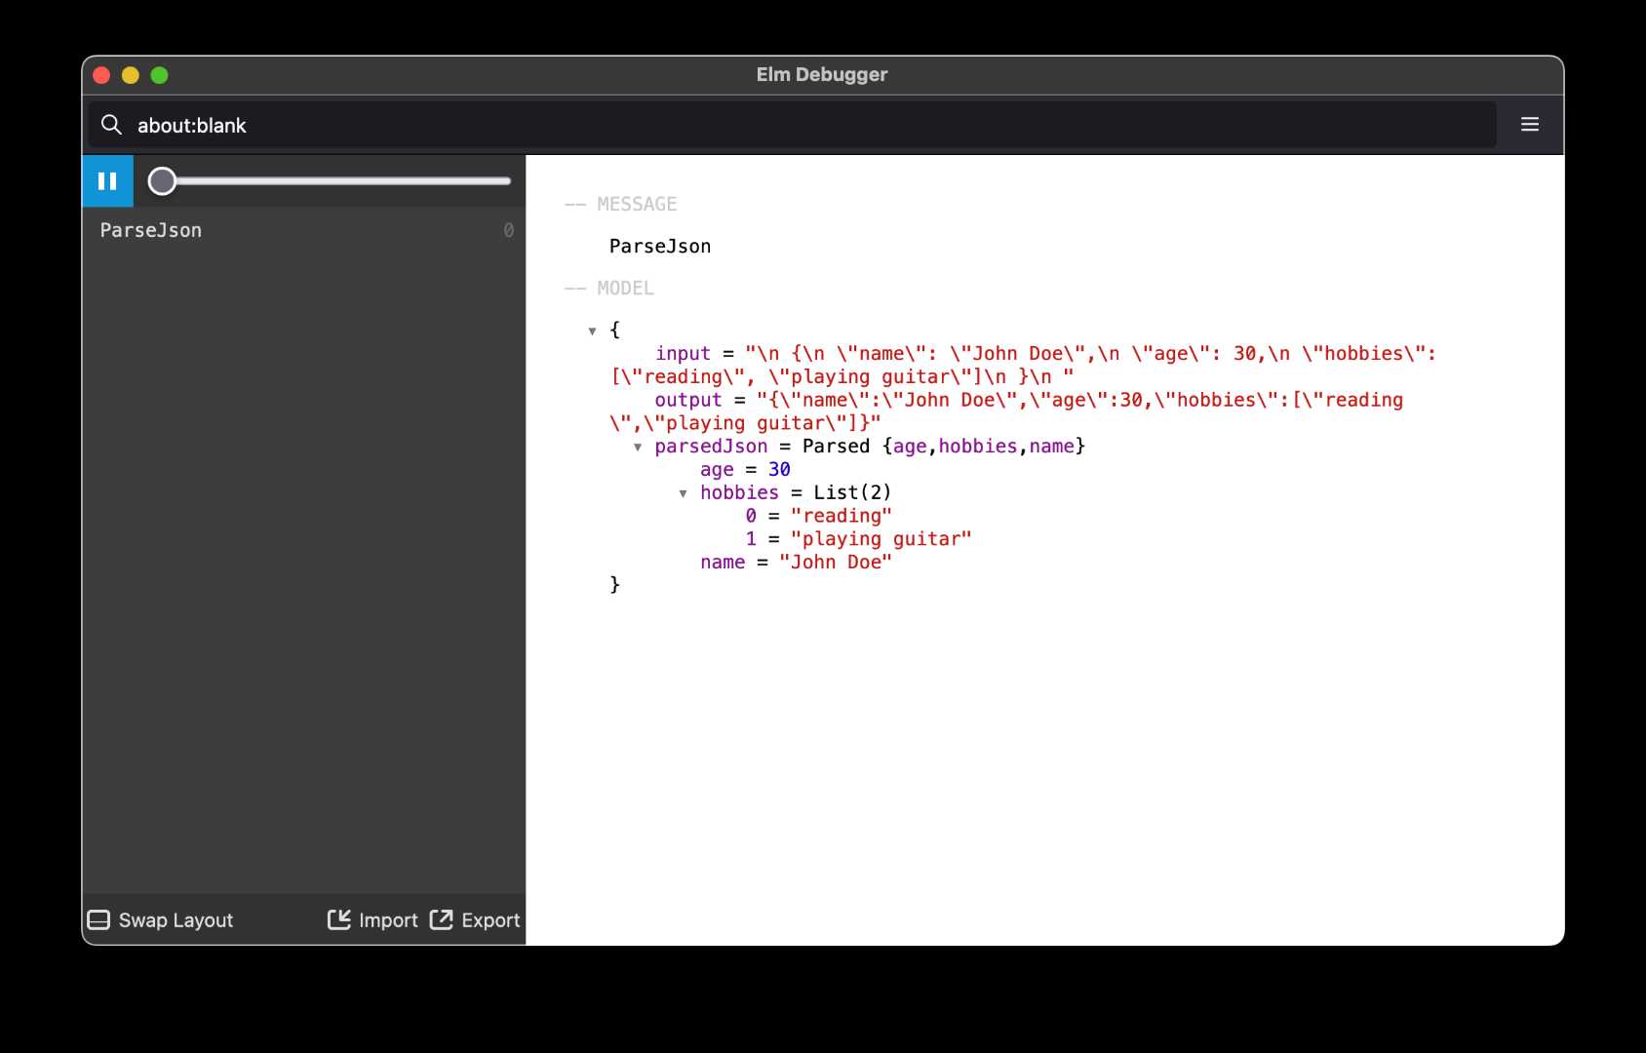Click the ParseJson text under MESSAGE
This screenshot has height=1053, width=1646.
(x=660, y=247)
